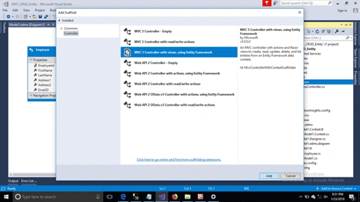Open the Navigate Backward dropdown arrow

coord(13,17)
